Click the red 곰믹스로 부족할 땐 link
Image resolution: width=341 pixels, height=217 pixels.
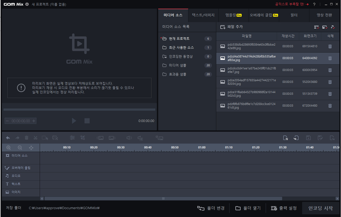click(292, 4)
